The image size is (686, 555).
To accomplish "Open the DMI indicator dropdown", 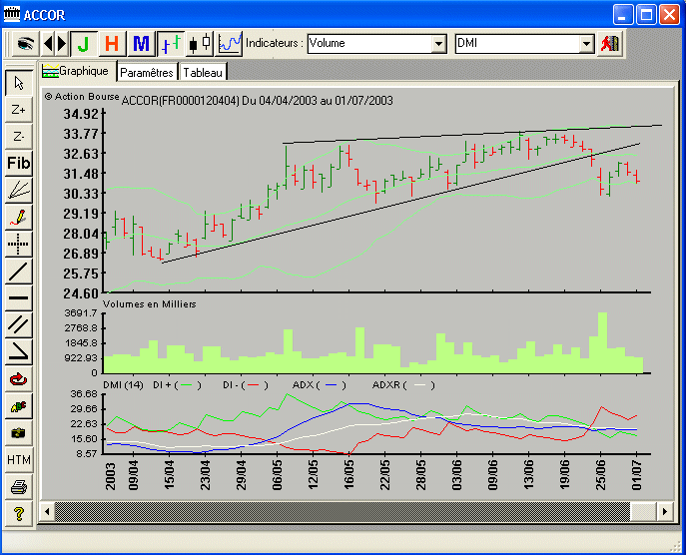I will click(586, 44).
